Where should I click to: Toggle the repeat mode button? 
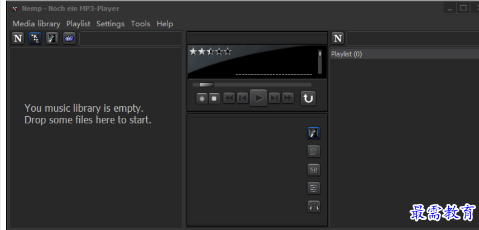308,98
